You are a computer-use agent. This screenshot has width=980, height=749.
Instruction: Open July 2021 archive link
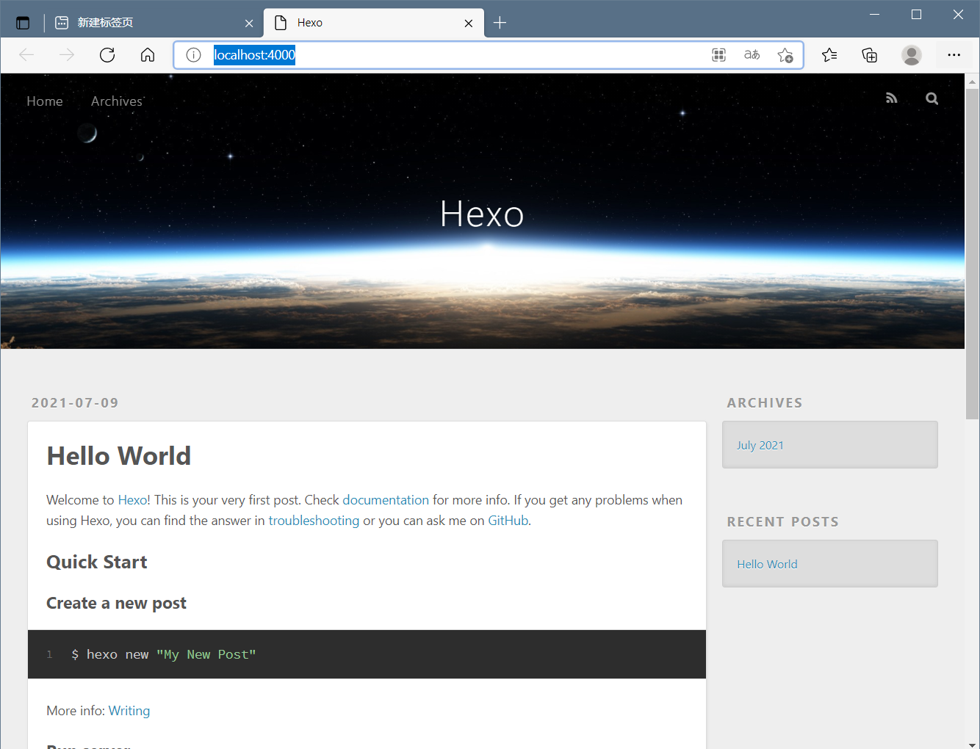tap(760, 445)
